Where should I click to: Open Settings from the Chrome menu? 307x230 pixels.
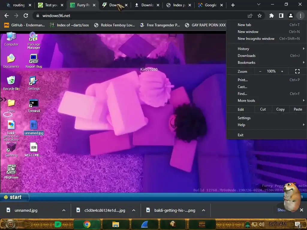[x=267, y=118]
